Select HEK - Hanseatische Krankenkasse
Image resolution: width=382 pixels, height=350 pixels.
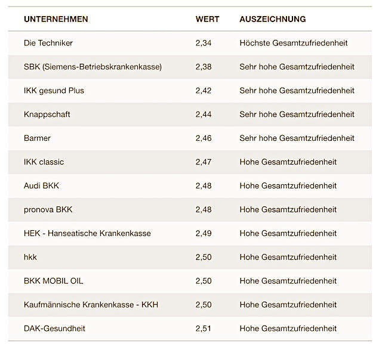[87, 233]
